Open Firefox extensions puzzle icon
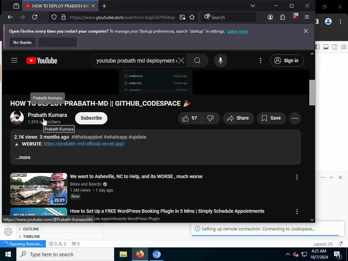Screen dimensions: 348x261 (x=282, y=17)
